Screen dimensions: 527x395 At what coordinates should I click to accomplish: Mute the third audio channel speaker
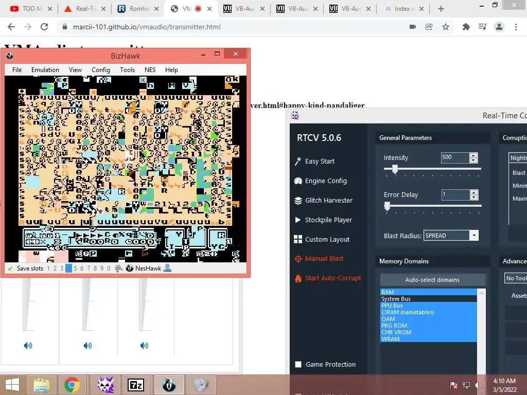pos(144,345)
